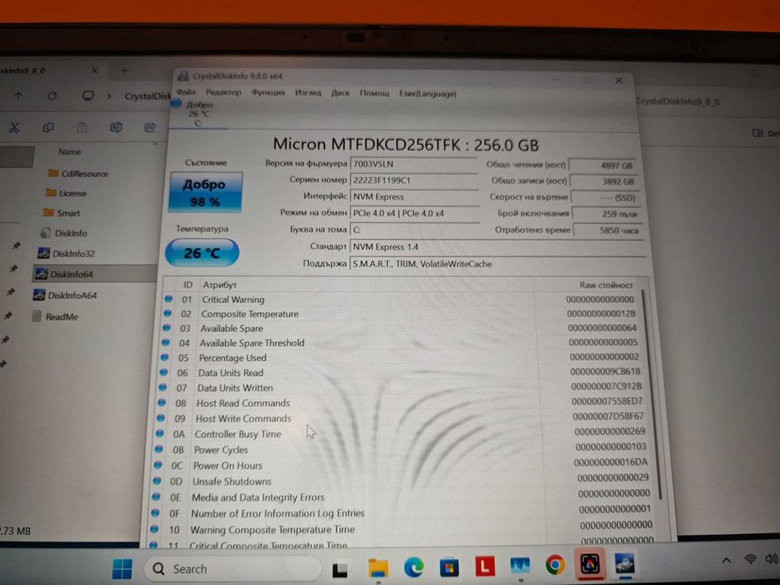
Task: Open the Файл menu in CrystalDiskInfo
Action: tap(186, 93)
